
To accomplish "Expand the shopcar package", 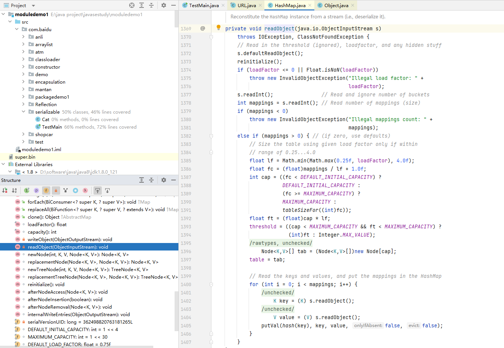I will point(24,134).
